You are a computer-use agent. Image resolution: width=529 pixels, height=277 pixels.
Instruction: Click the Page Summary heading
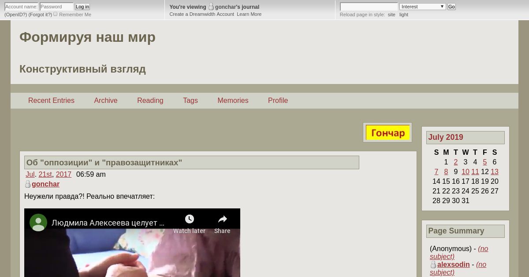(x=456, y=231)
